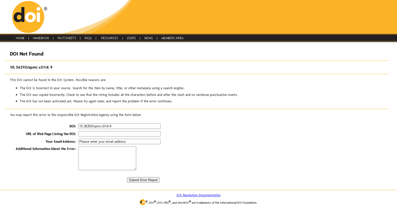Go to MEMBERS AREA

point(172,38)
